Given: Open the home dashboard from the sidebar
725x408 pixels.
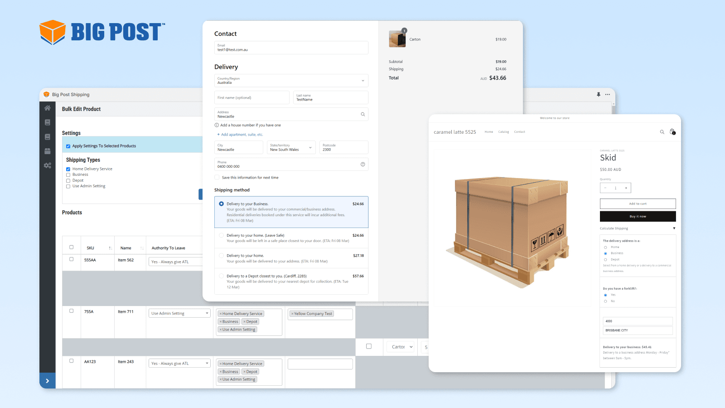Looking at the screenshot, I should (x=48, y=108).
